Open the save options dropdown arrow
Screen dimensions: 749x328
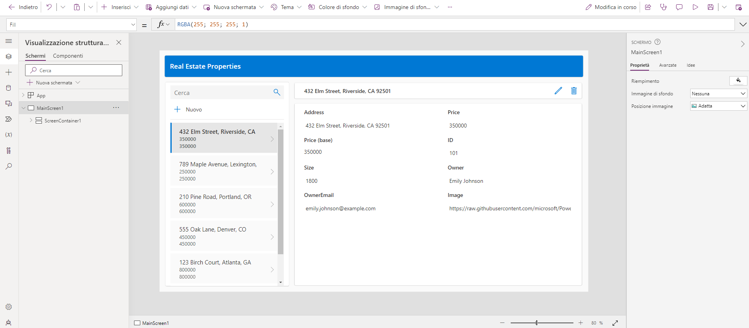[x=724, y=7]
